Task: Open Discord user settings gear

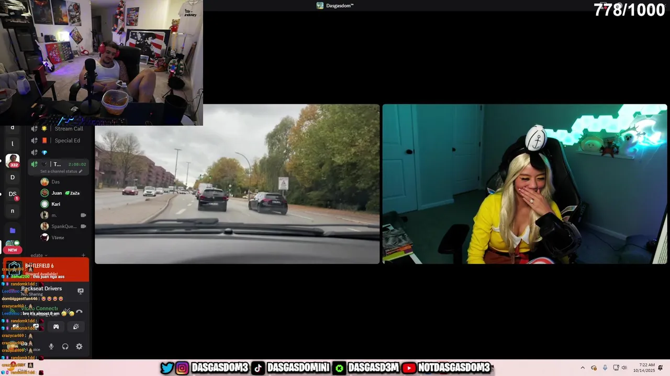Action: click(x=79, y=346)
